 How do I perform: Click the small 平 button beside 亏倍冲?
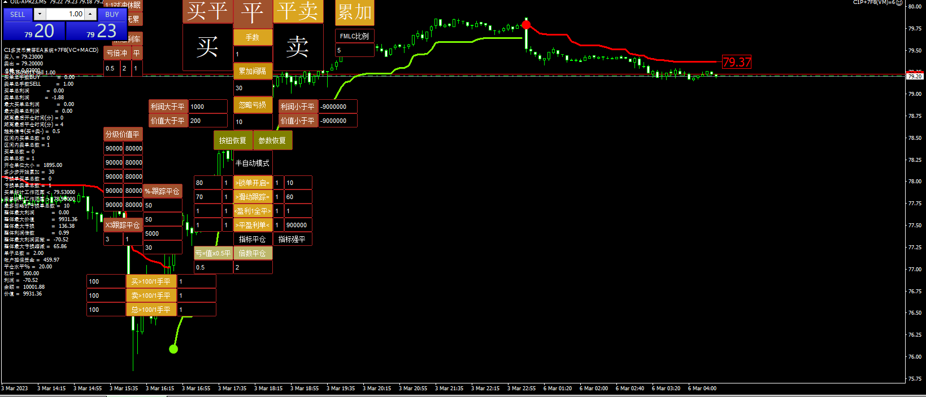click(x=137, y=53)
